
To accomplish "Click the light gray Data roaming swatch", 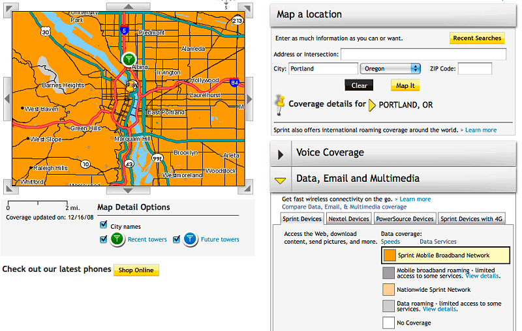I will 388,306.
